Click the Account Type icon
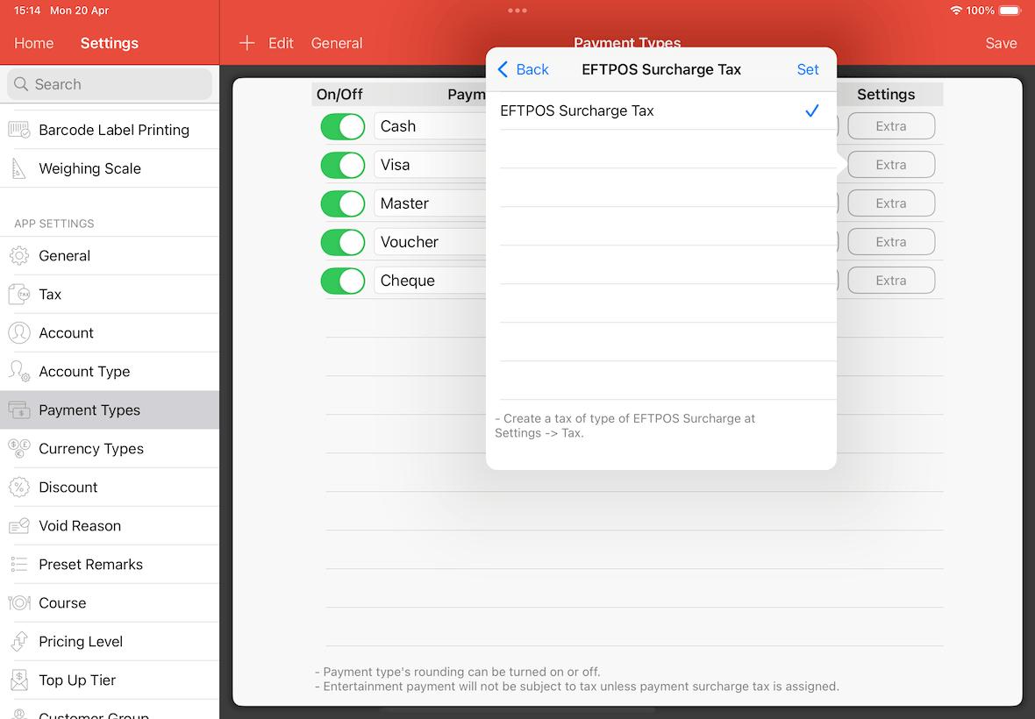 (x=19, y=372)
